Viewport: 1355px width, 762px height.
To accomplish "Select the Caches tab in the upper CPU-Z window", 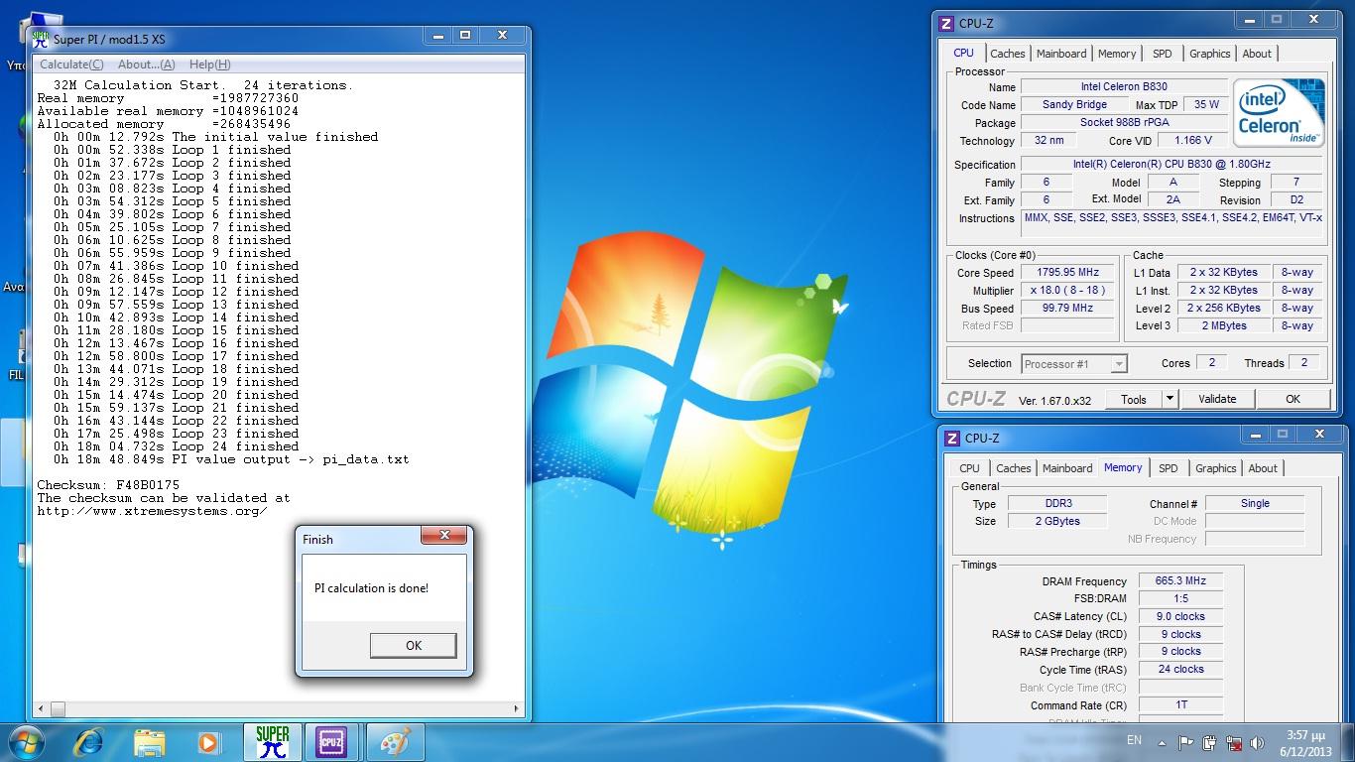I will pyautogui.click(x=1007, y=54).
